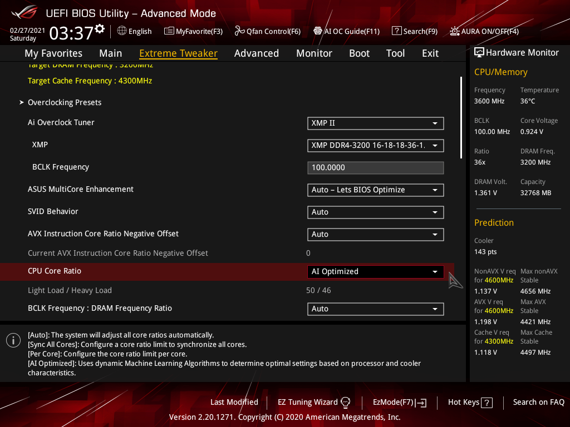Toggle the AURA ON/OFF(F4) label

[x=490, y=31]
